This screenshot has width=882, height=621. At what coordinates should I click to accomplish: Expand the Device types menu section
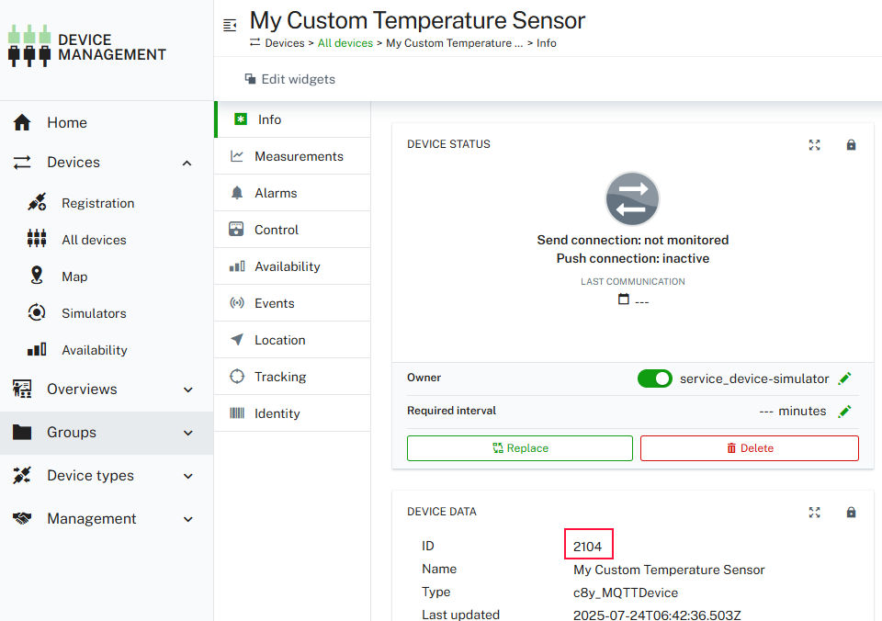[x=187, y=476]
